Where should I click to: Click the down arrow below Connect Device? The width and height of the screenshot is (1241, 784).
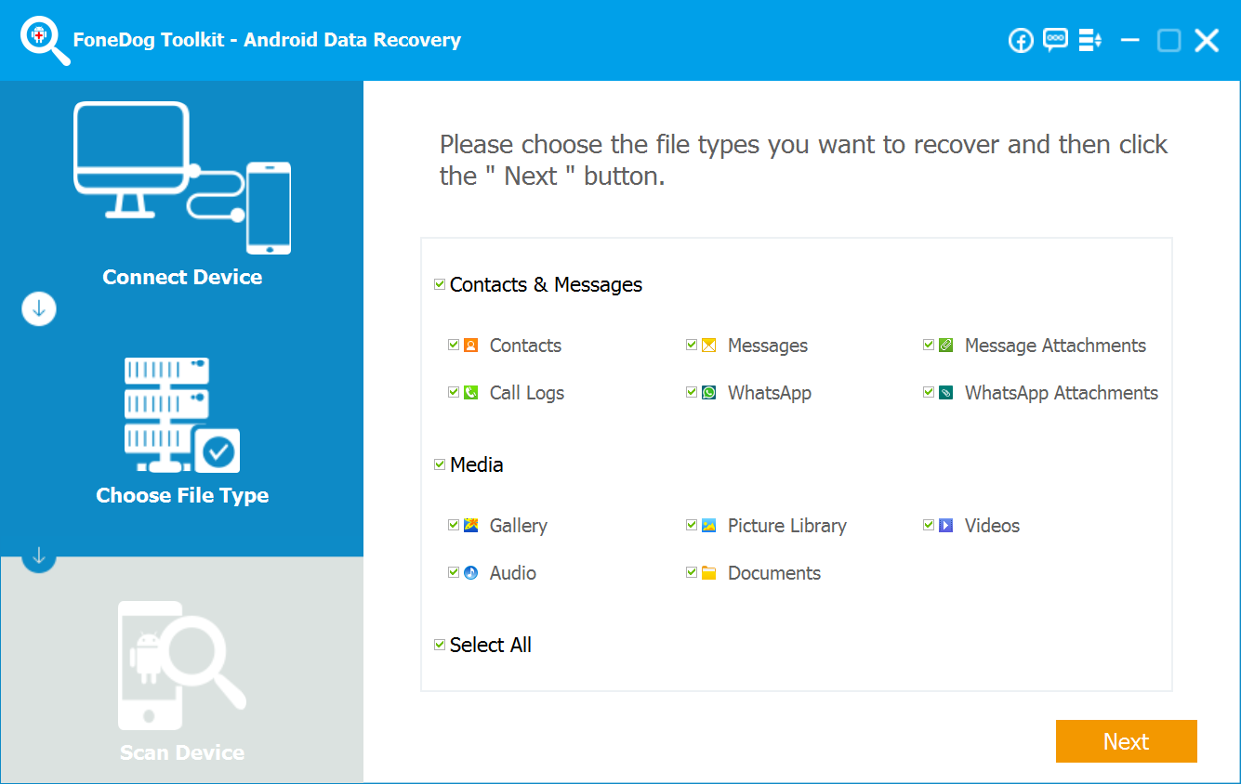pos(39,309)
